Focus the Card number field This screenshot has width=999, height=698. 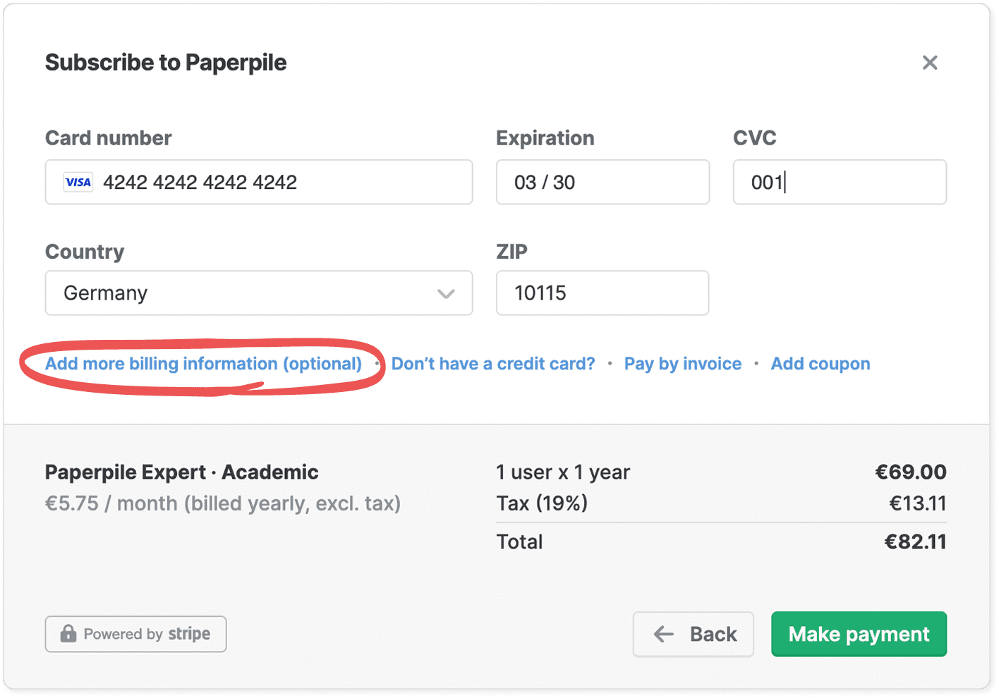pyautogui.click(x=282, y=183)
